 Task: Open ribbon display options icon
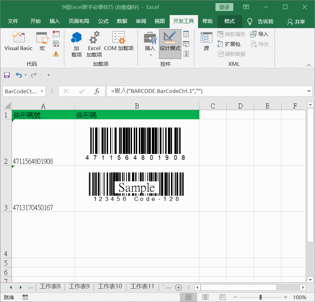pyautogui.click(x=246, y=7)
